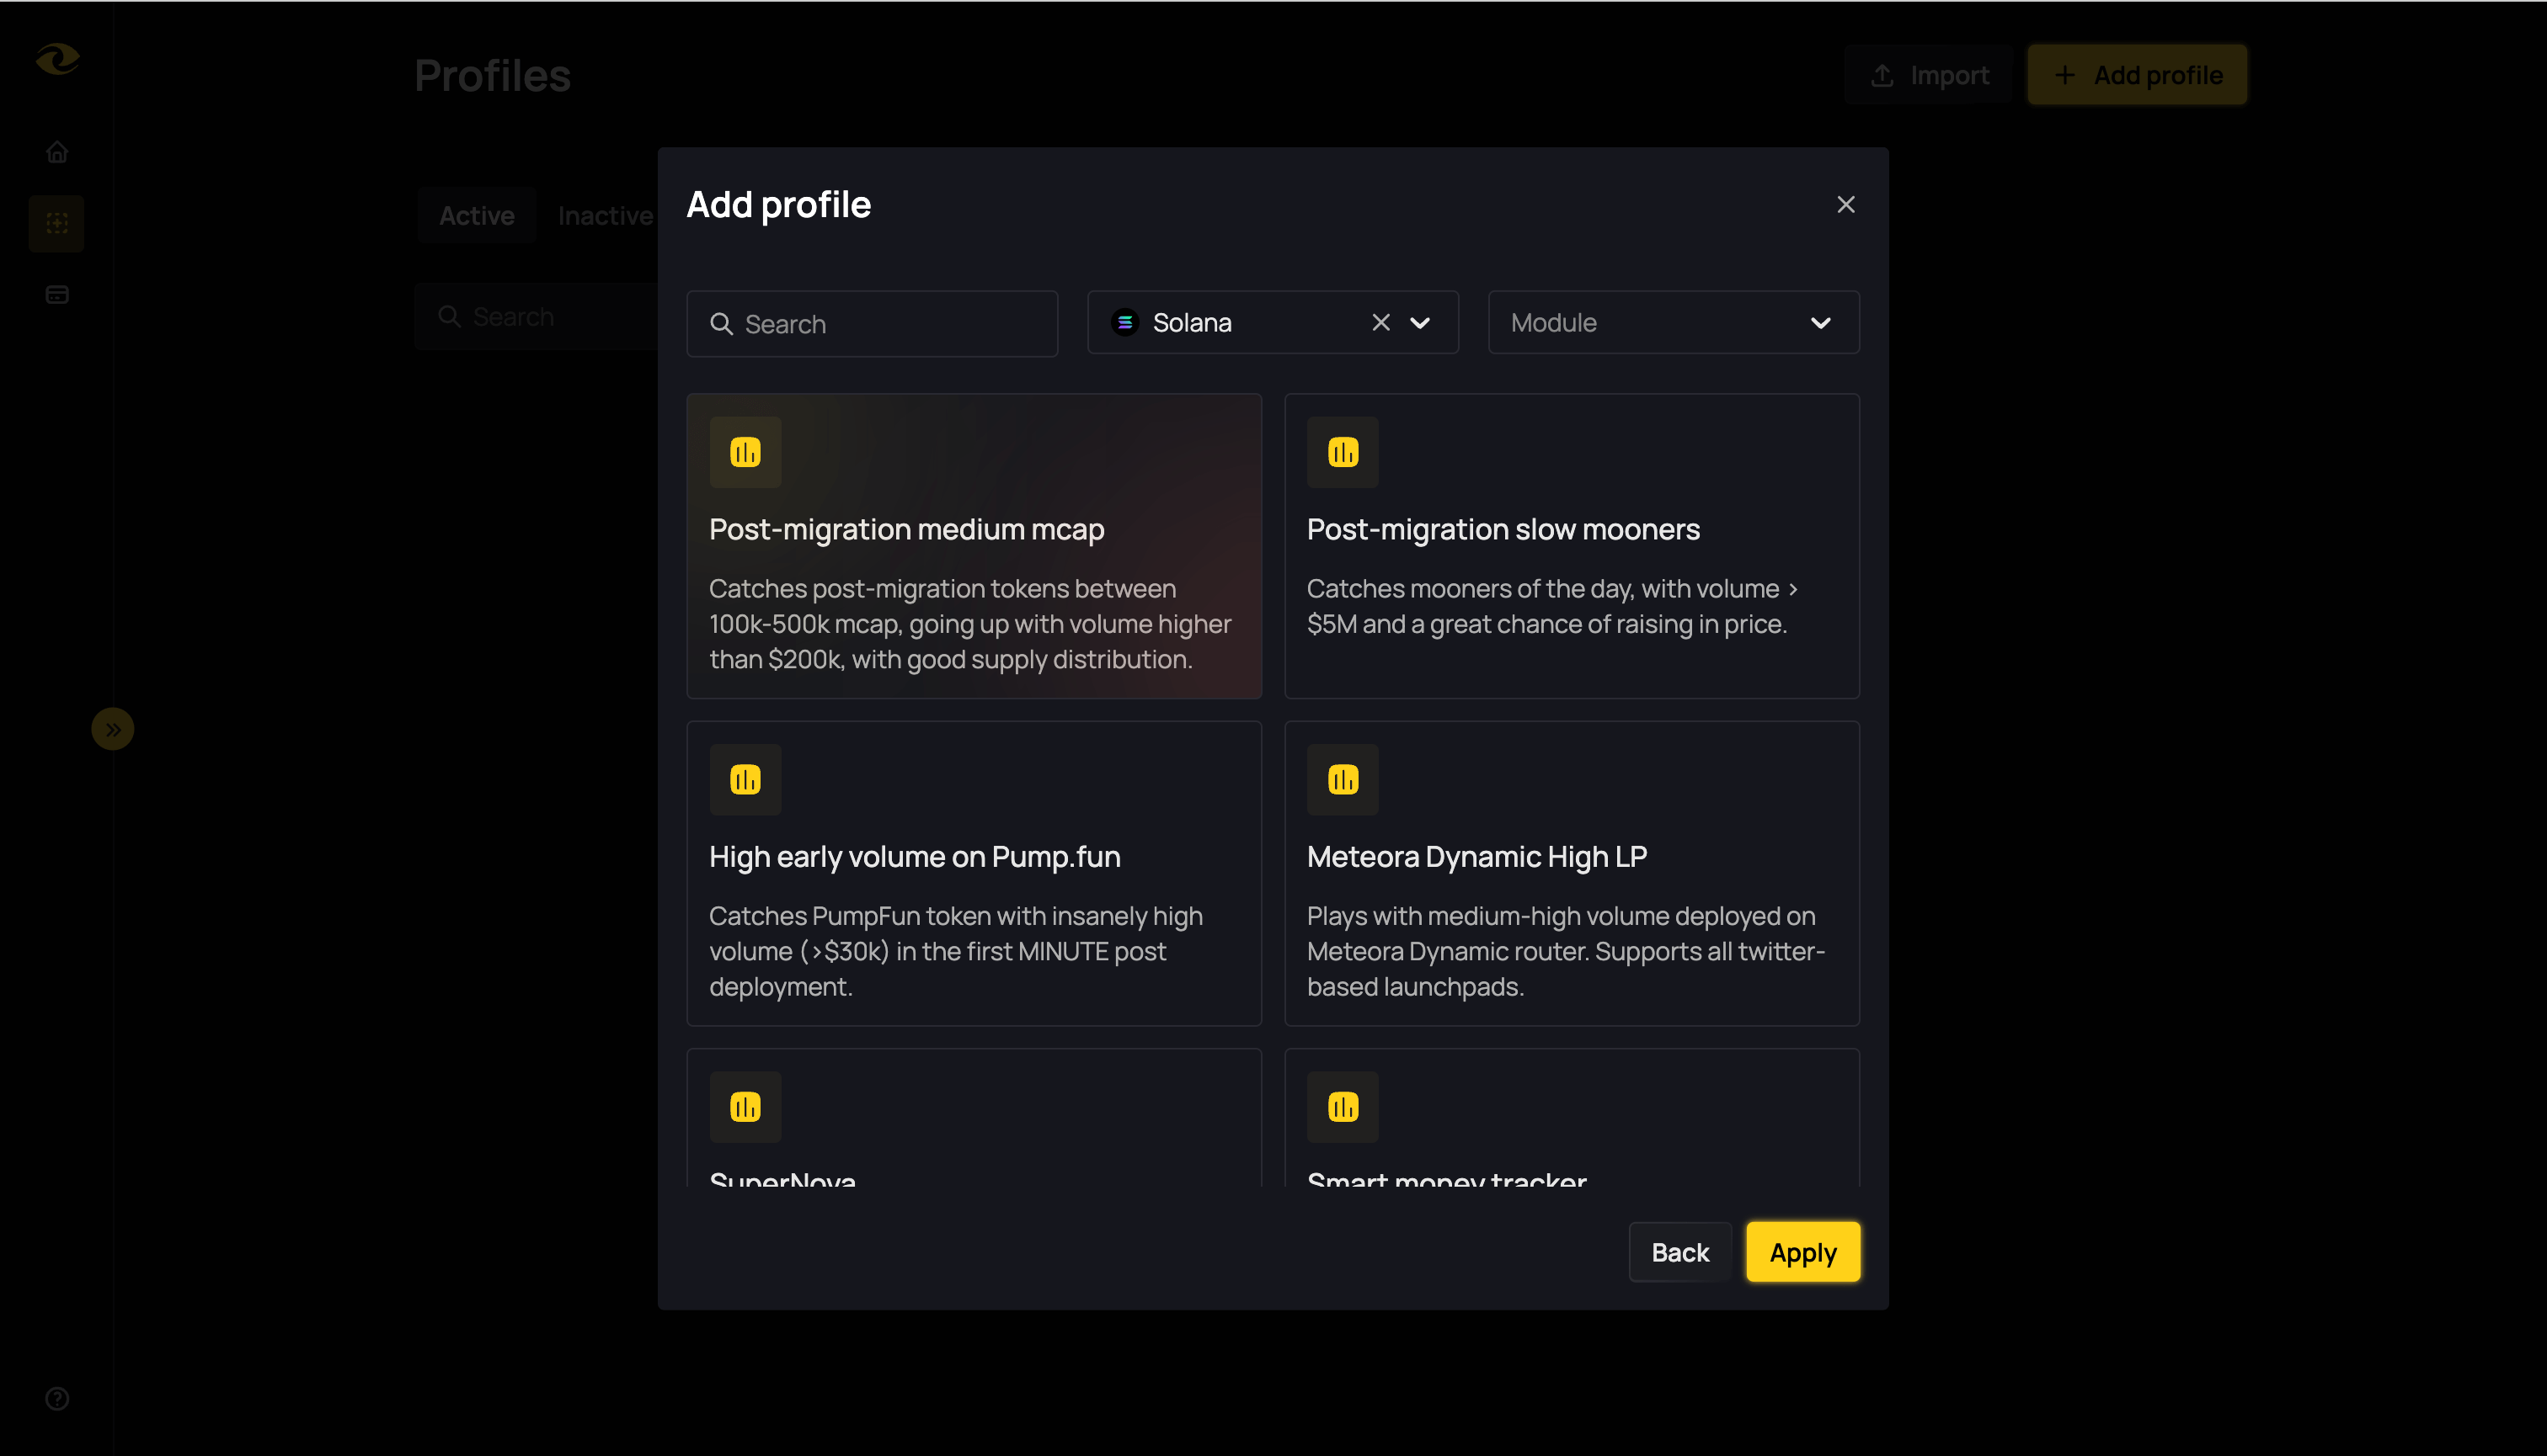Screen dimensions: 2547x1456
Task: Click the search magnifier inside the Add profile dialog
Action: [722, 324]
